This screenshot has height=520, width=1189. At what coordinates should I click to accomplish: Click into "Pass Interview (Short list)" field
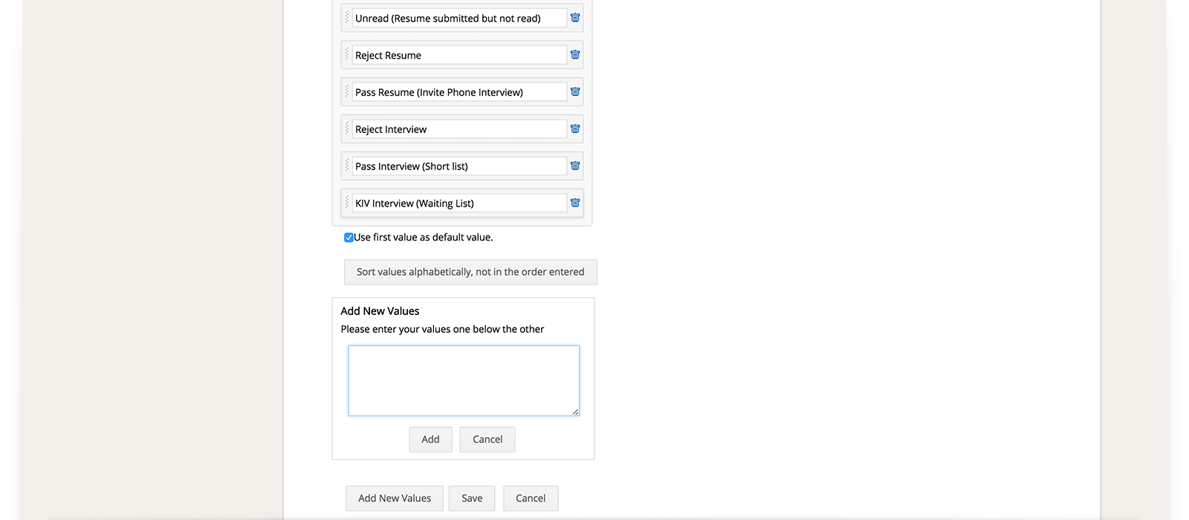(x=459, y=166)
